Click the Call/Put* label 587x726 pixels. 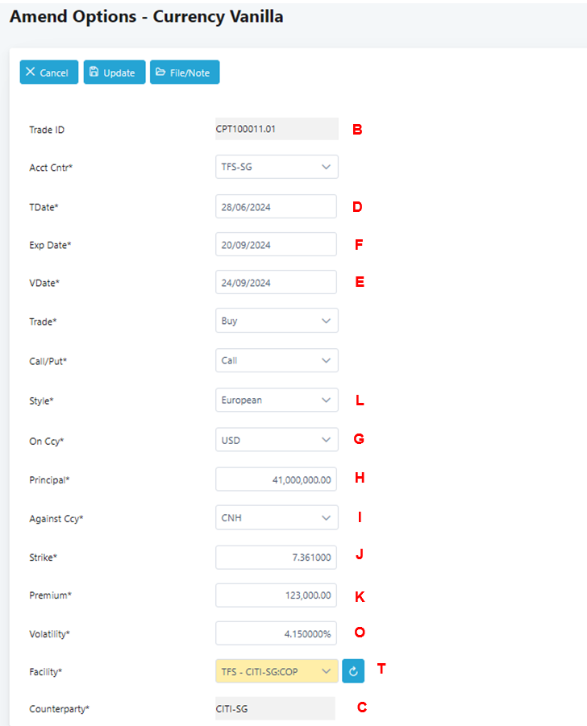[48, 361]
